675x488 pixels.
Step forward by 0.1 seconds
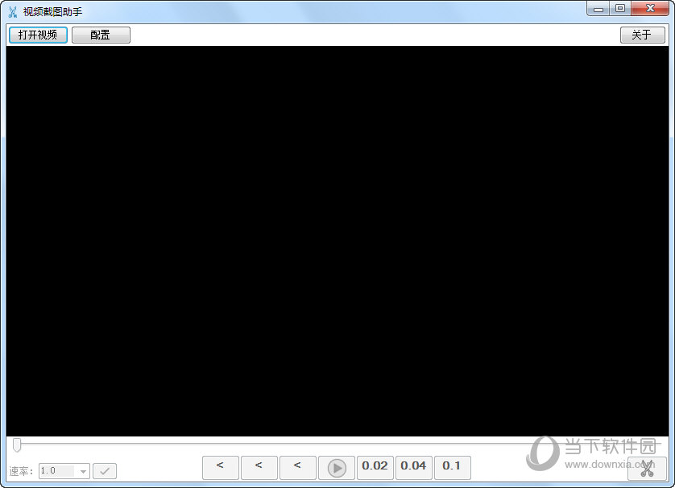click(452, 468)
